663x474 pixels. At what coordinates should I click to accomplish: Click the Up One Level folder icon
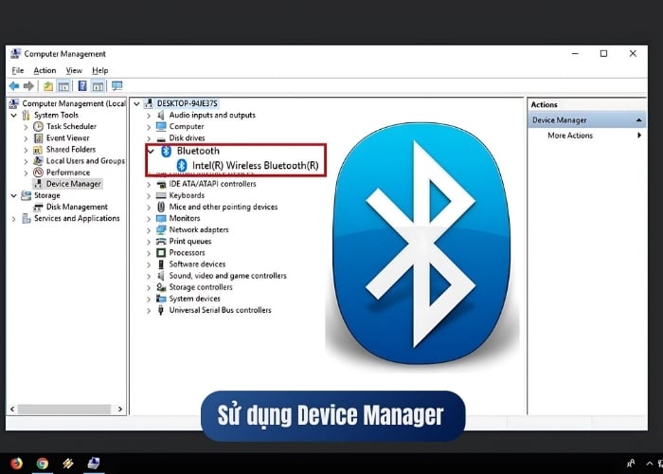coord(48,86)
